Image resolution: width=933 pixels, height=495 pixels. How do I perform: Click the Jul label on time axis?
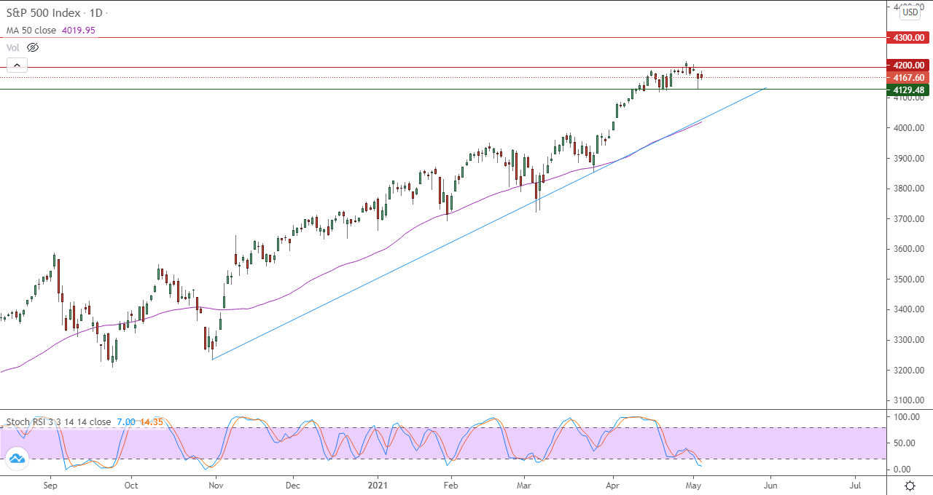pos(855,484)
